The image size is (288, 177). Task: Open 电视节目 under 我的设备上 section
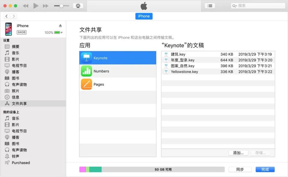pos(33,131)
